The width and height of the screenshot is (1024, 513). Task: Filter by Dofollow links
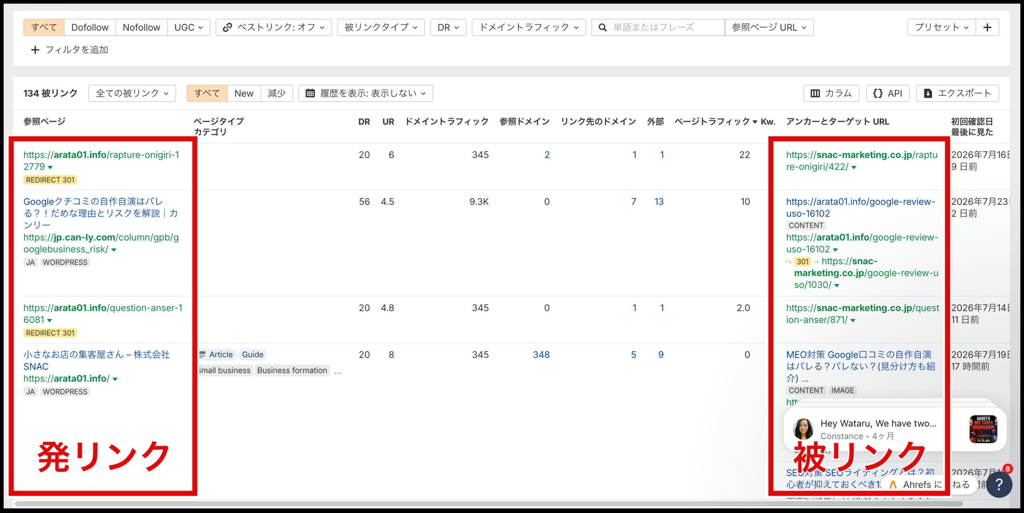(x=90, y=27)
